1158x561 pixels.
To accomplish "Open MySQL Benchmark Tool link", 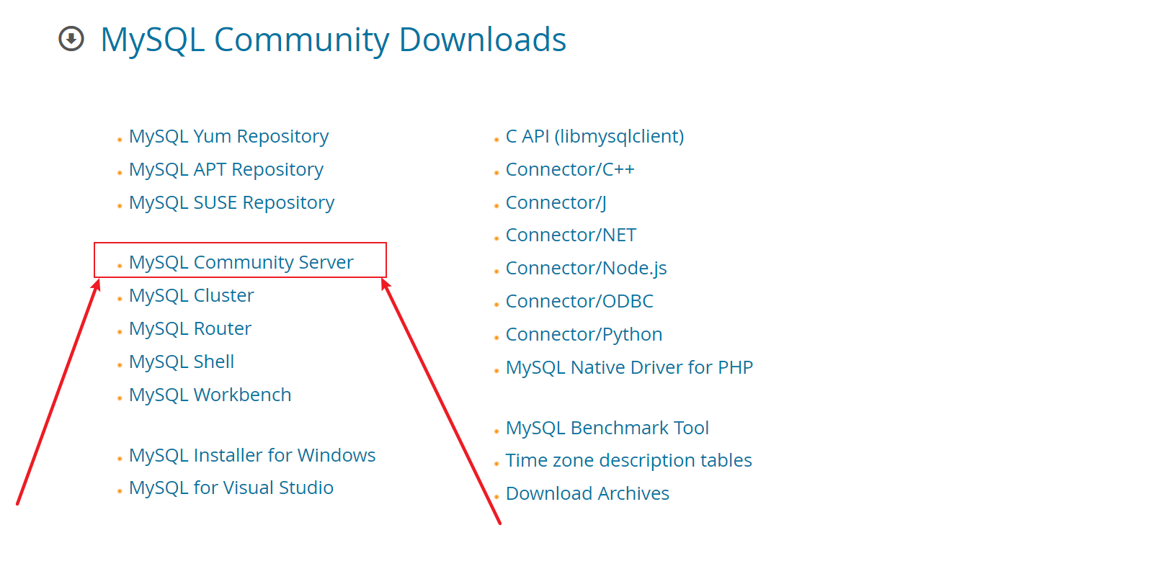I will pos(607,428).
